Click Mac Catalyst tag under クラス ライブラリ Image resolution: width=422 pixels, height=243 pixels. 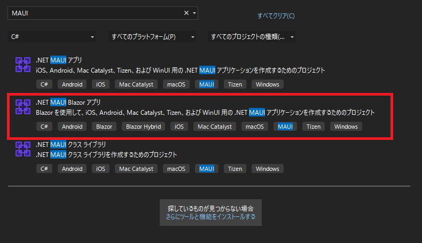136,169
